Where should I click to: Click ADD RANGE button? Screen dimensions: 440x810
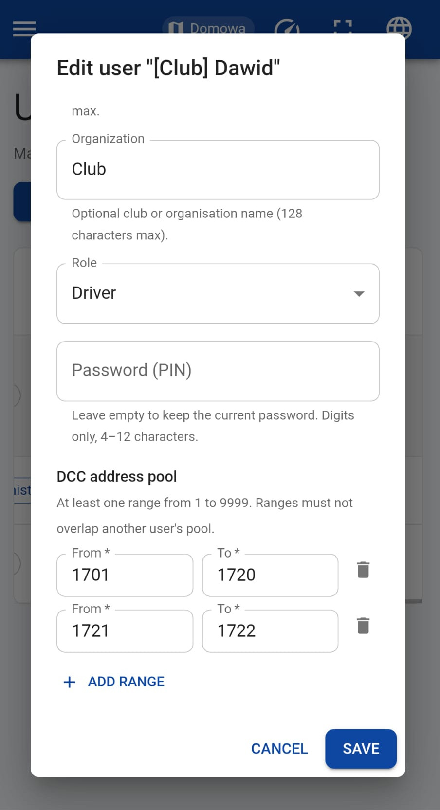pyautogui.click(x=114, y=682)
